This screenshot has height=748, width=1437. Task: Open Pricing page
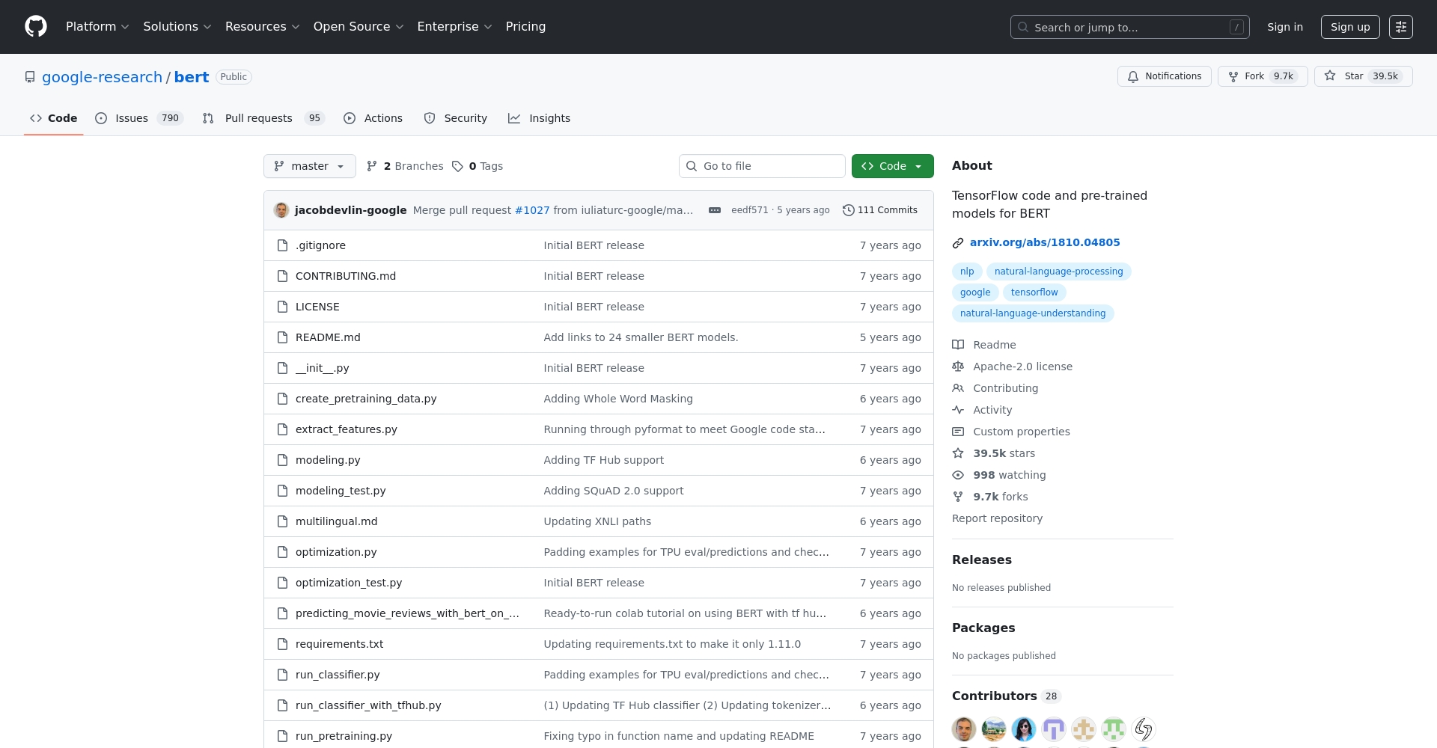coord(525,27)
